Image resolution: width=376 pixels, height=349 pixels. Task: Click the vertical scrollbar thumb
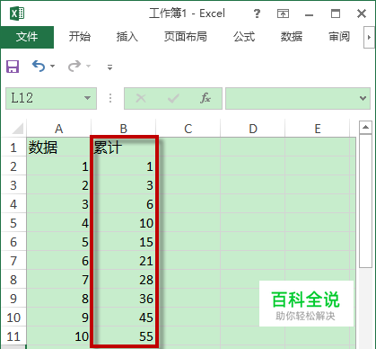pyautogui.click(x=365, y=201)
